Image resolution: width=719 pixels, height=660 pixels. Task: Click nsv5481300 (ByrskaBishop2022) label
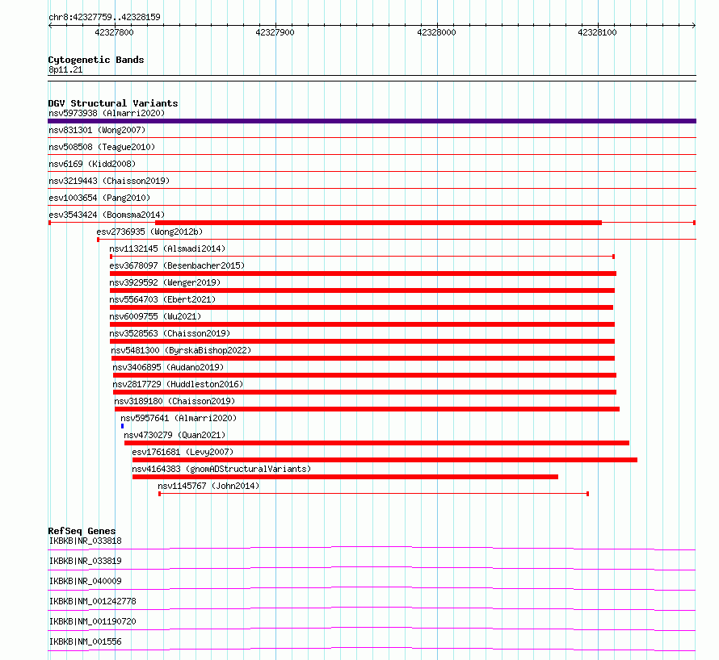pyautogui.click(x=181, y=350)
